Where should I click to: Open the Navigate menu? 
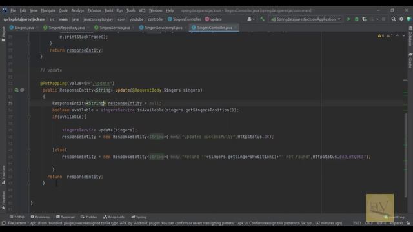click(x=48, y=10)
